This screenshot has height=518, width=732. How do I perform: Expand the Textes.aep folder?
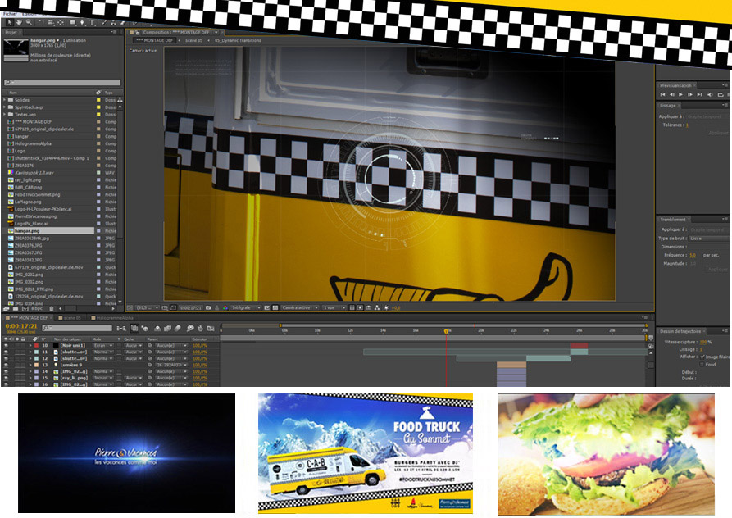[x=5, y=114]
